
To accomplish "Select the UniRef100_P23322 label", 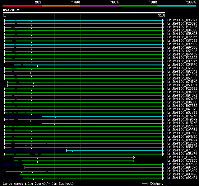I will click(x=182, y=58).
